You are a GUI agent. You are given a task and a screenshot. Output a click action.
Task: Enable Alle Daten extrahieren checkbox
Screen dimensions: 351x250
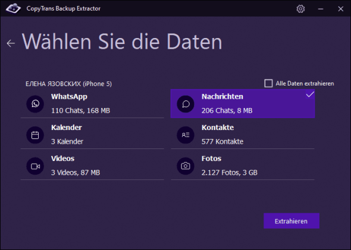coord(268,83)
